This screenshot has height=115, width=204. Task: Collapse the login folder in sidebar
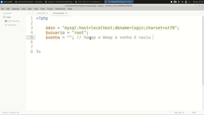coord(9,17)
